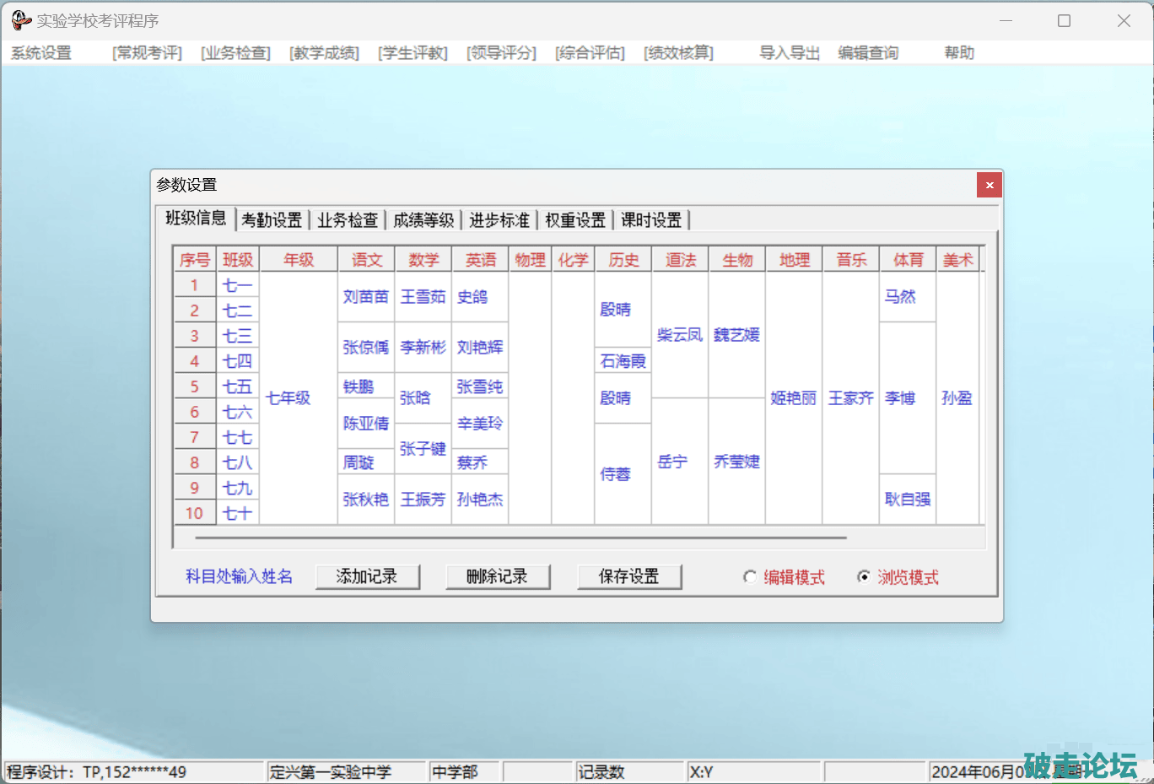This screenshot has width=1154, height=784.
Task: Switch to the 考勤设置 tab
Action: (272, 220)
